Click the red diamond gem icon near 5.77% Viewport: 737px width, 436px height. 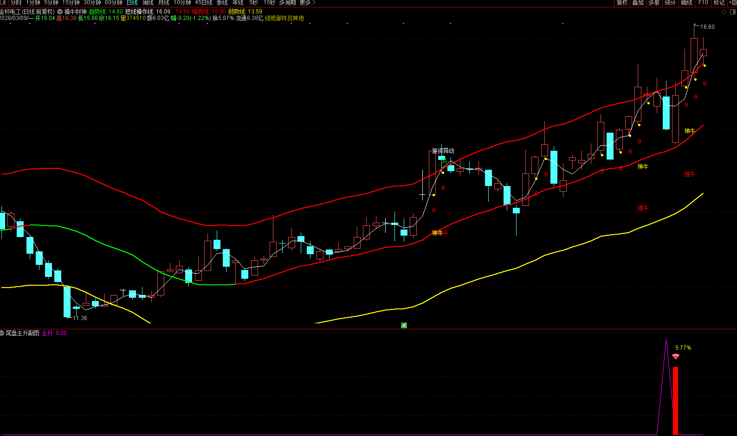676,357
